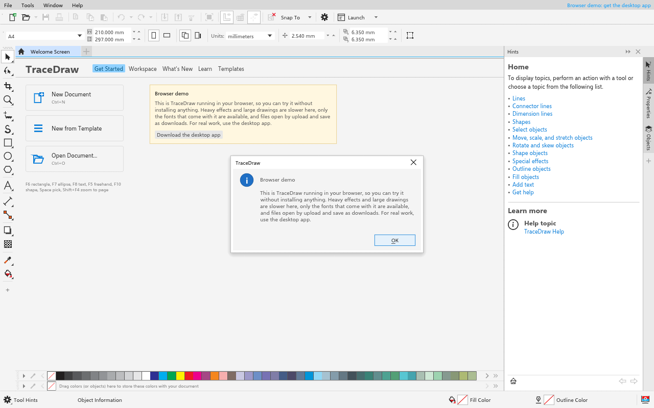Image resolution: width=654 pixels, height=408 pixels.
Task: Select the Drop Shadow tool
Action: pyautogui.click(x=8, y=230)
